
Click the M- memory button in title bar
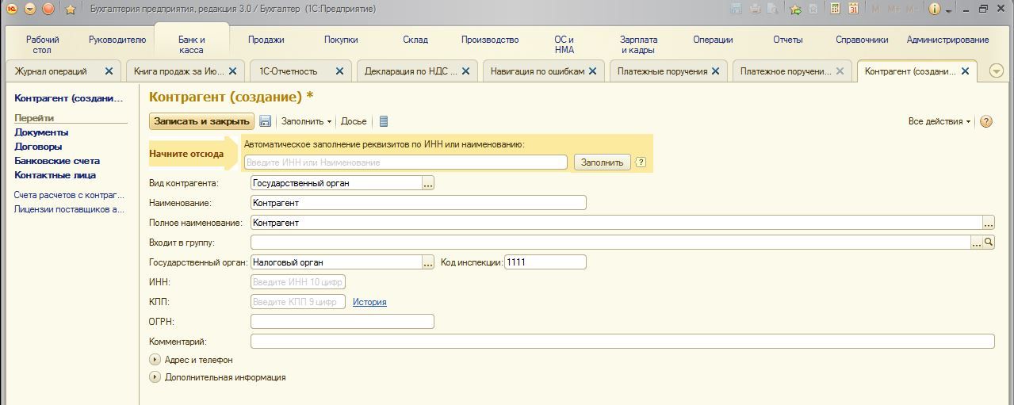coord(913,10)
